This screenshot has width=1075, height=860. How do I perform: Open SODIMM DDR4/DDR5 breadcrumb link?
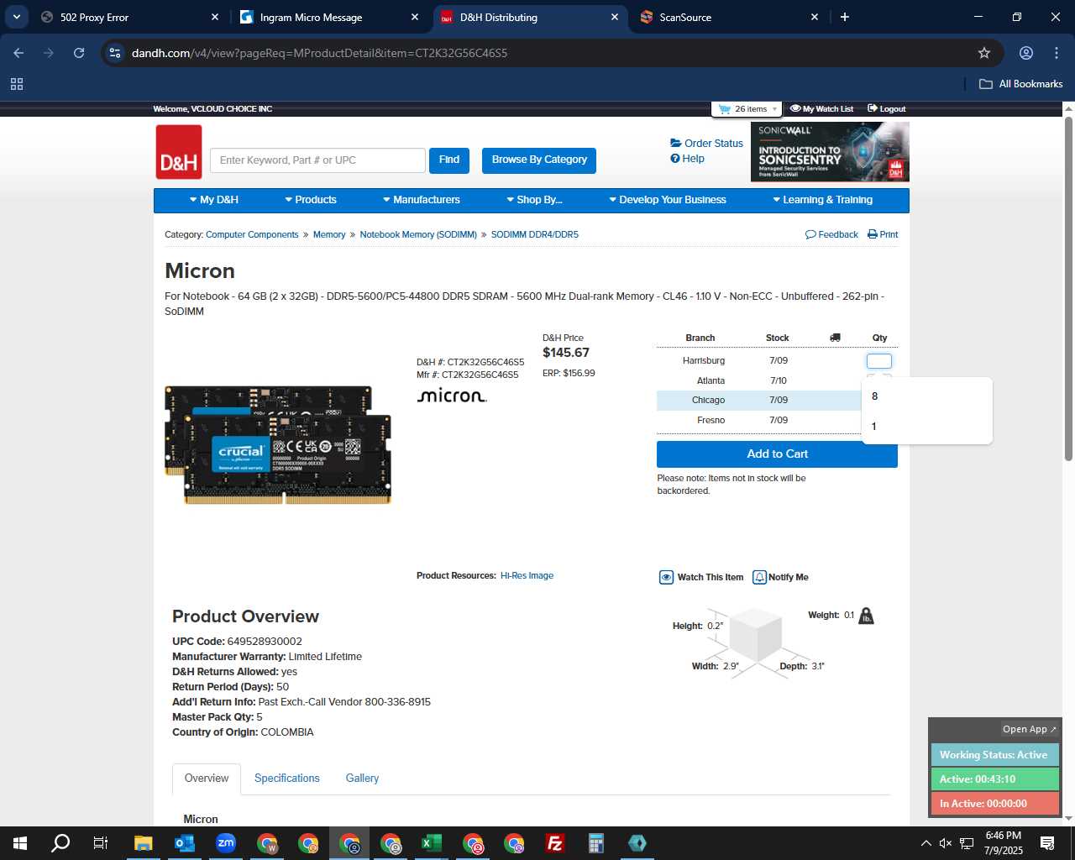[535, 235]
